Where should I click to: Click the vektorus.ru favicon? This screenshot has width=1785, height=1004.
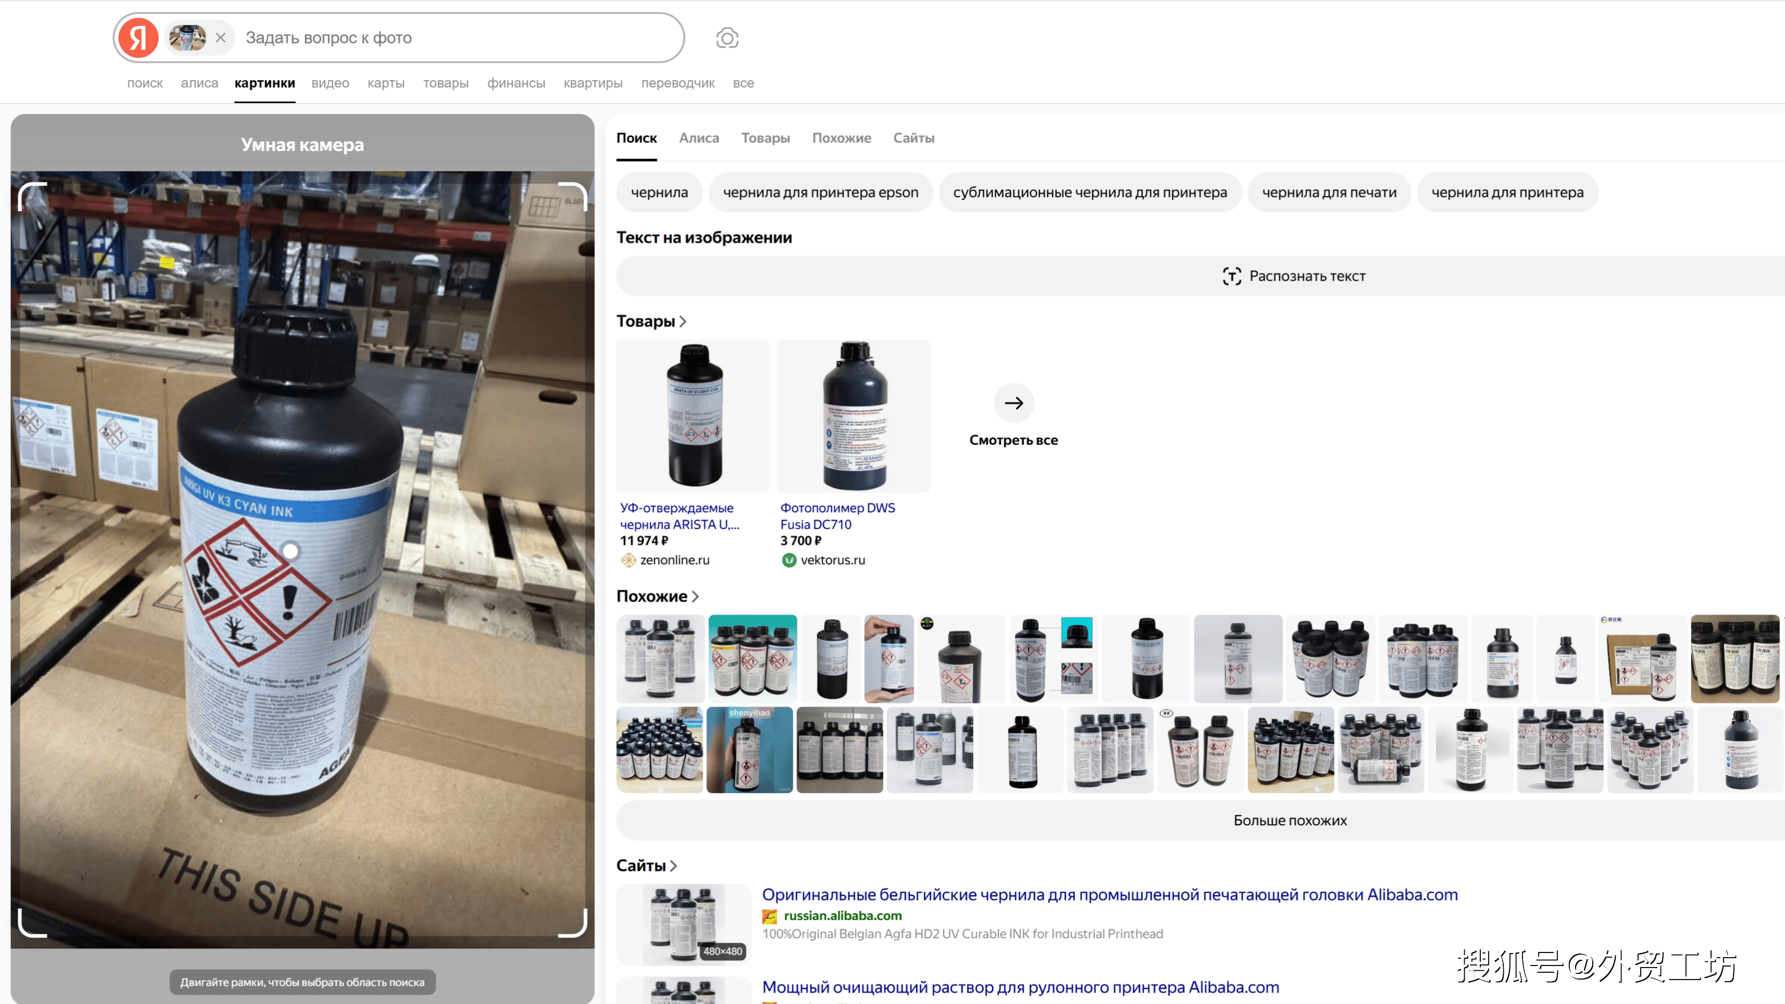click(x=789, y=560)
